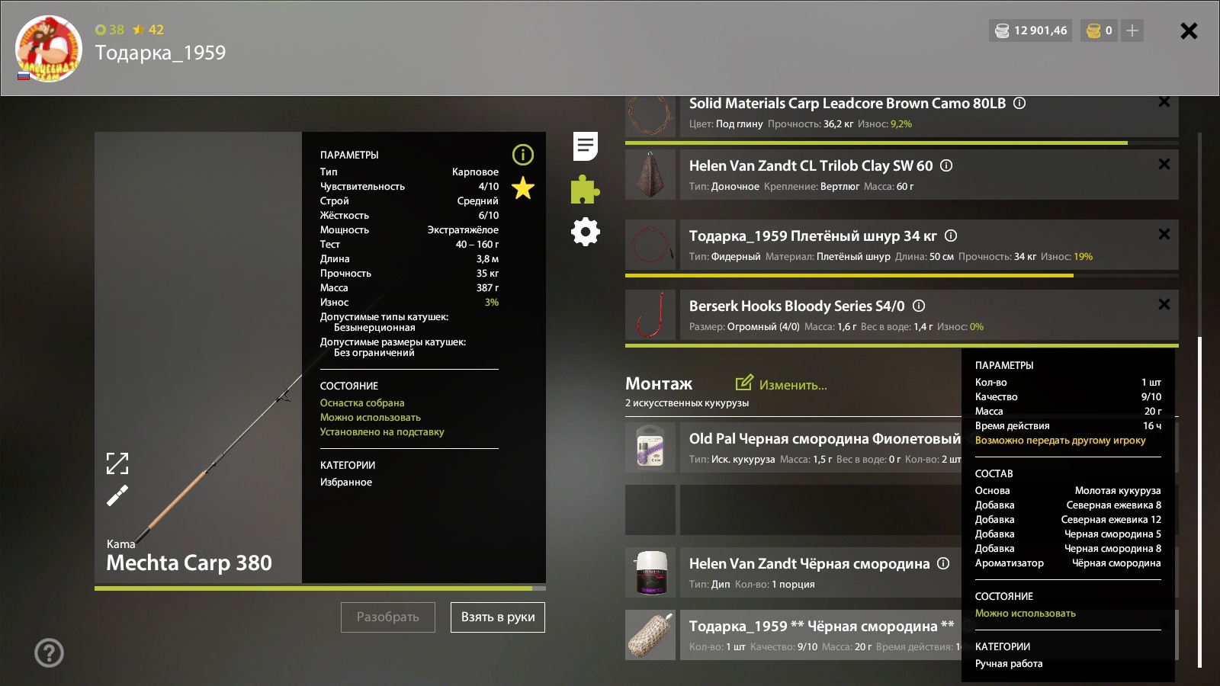The image size is (1220, 686).
Task: Select the PVA bag Чёрная смородина thumbnail
Action: coord(650,635)
